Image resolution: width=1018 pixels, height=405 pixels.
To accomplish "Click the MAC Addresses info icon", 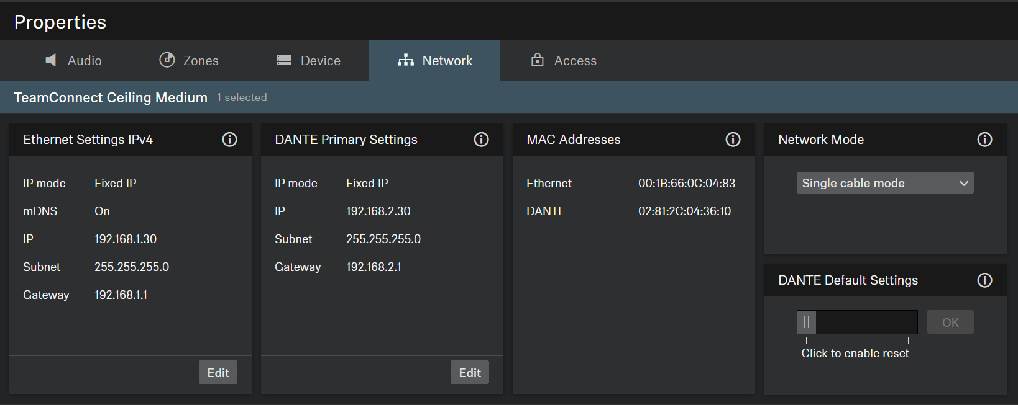I will 733,140.
